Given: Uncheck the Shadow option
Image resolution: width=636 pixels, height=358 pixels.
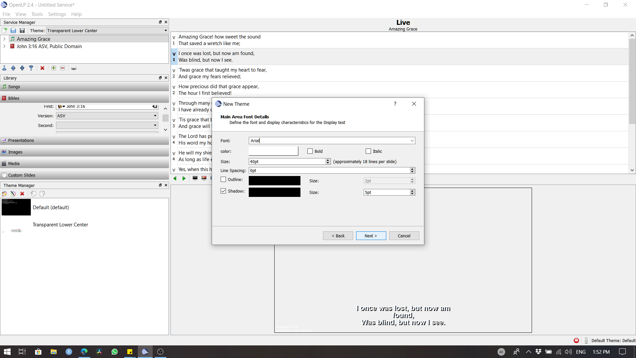Looking at the screenshot, I should point(223,191).
